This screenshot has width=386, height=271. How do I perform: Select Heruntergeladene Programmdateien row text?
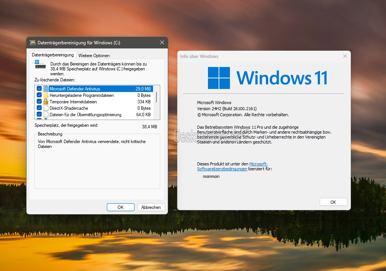tap(82, 95)
